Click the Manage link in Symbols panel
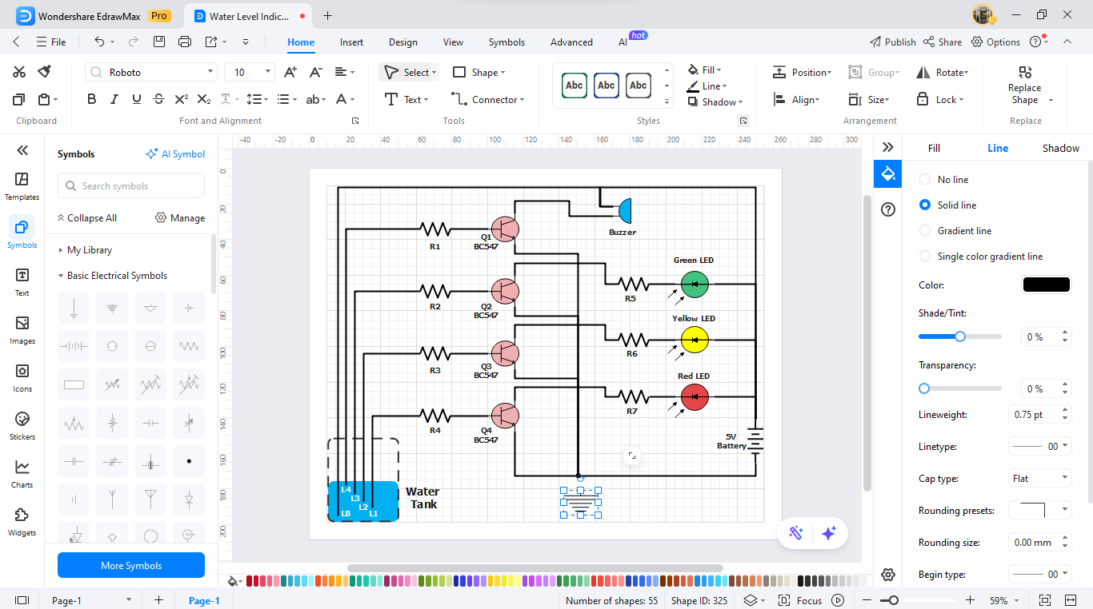The height and width of the screenshot is (609, 1093). tap(180, 218)
